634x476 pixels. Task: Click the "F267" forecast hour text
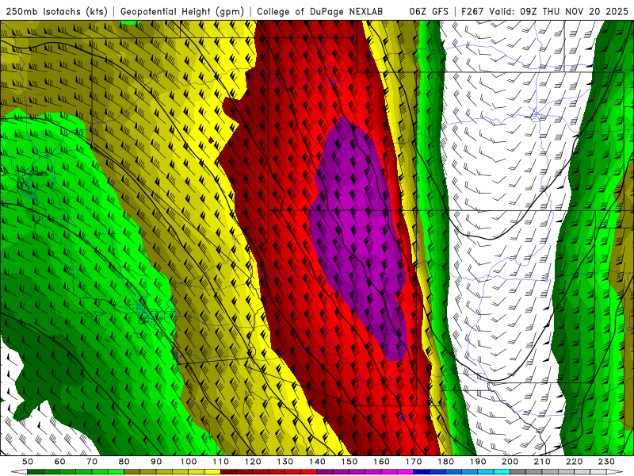[x=473, y=11]
